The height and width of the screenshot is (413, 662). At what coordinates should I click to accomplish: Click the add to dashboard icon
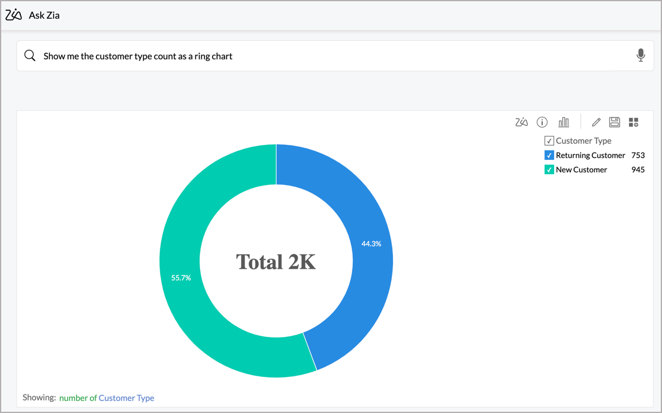click(633, 122)
